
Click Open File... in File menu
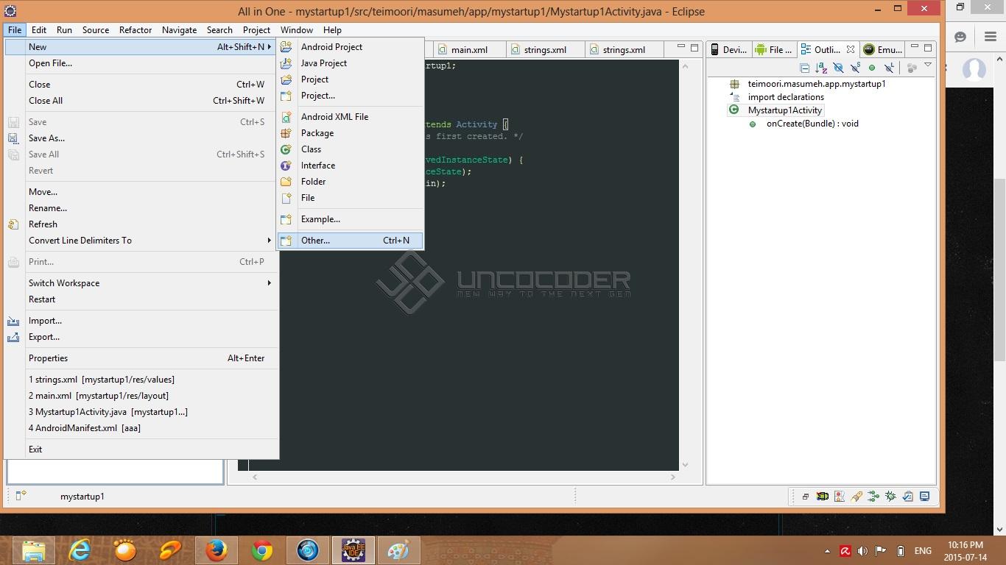click(141, 63)
